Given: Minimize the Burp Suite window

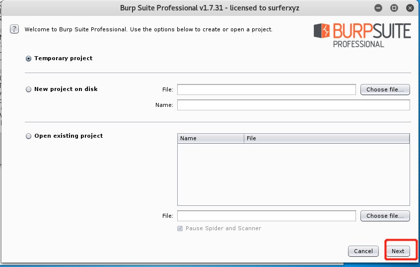Looking at the screenshot, I should coord(378,8).
